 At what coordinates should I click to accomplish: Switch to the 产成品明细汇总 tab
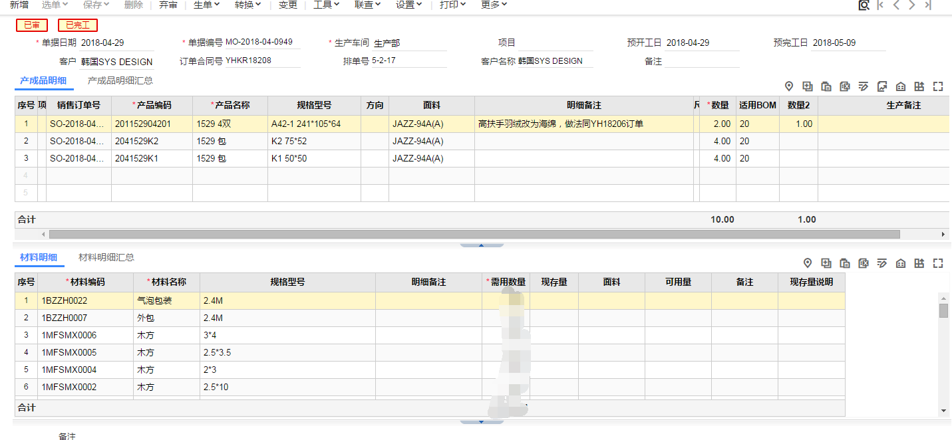coord(120,81)
